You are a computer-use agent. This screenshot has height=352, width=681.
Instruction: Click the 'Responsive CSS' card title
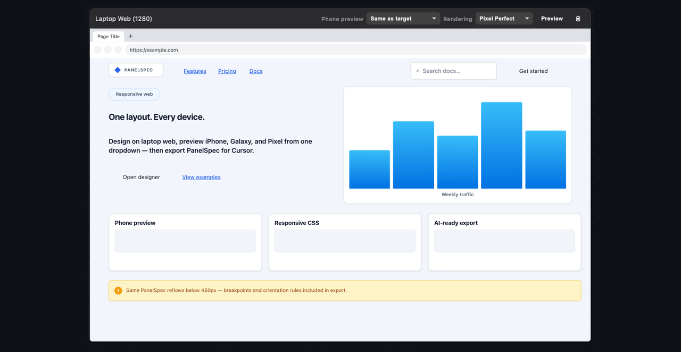pos(297,223)
